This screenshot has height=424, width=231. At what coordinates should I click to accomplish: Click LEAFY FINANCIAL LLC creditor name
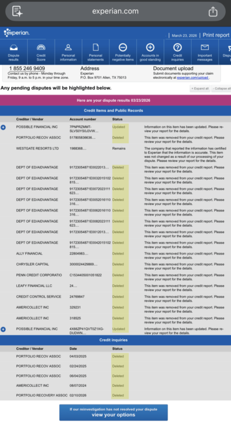click(x=34, y=286)
